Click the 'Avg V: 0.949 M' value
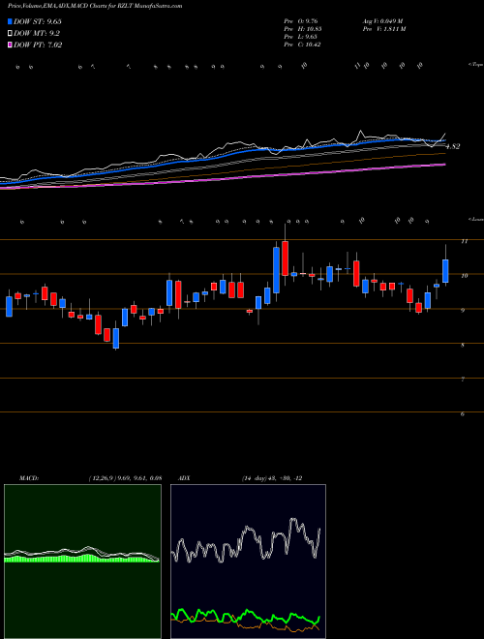 (x=382, y=21)
